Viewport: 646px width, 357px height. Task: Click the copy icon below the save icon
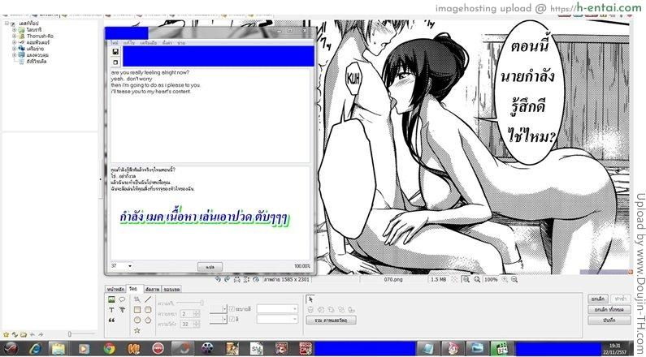115,62
